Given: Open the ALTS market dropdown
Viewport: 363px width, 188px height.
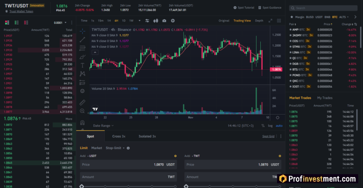Looking at the screenshot, I should 344,17.
